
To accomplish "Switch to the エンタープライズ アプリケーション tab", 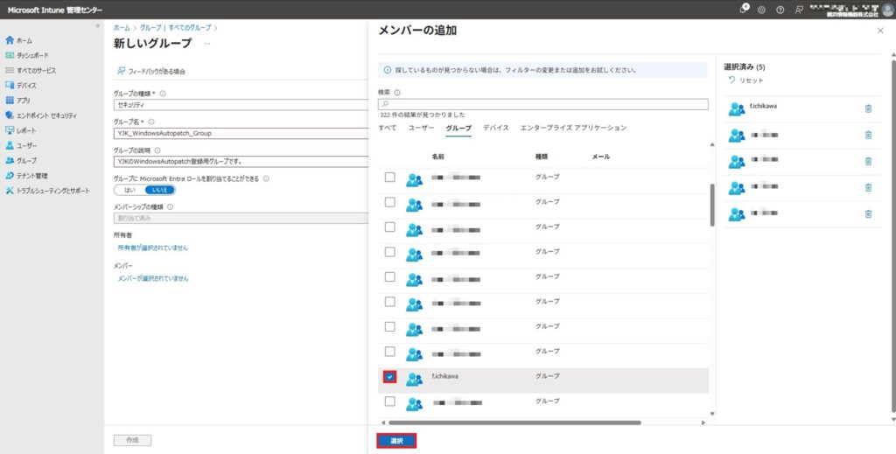I will (573, 128).
